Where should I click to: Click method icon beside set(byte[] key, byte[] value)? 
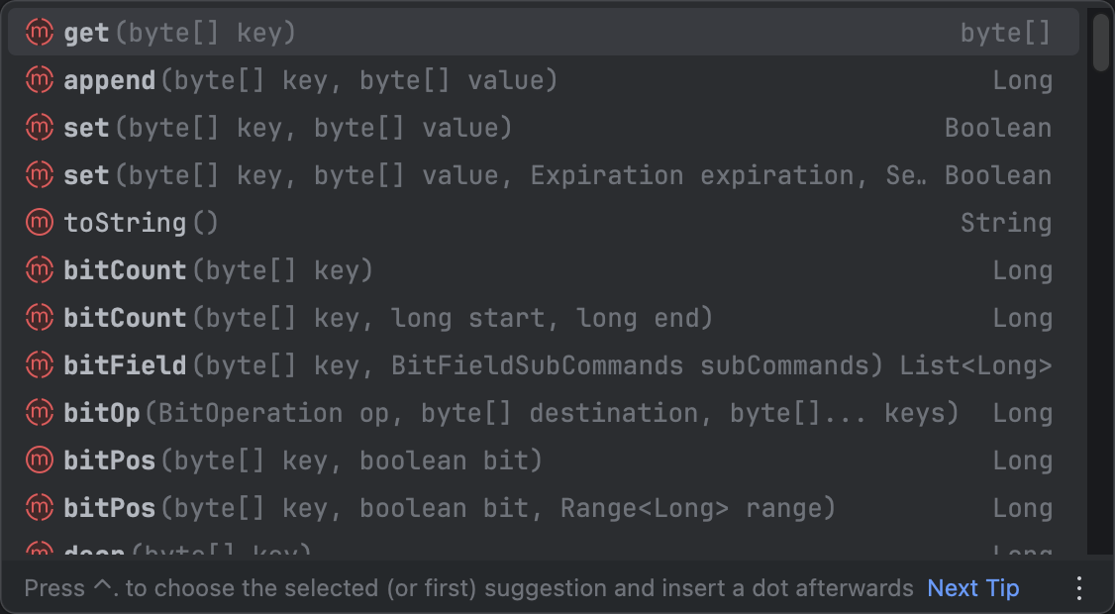(39, 128)
